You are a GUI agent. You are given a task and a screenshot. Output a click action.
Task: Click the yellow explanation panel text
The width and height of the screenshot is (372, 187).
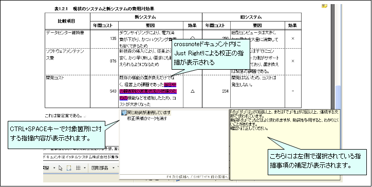(285, 120)
